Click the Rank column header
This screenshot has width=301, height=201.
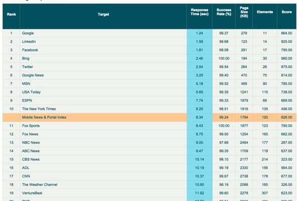11,15
